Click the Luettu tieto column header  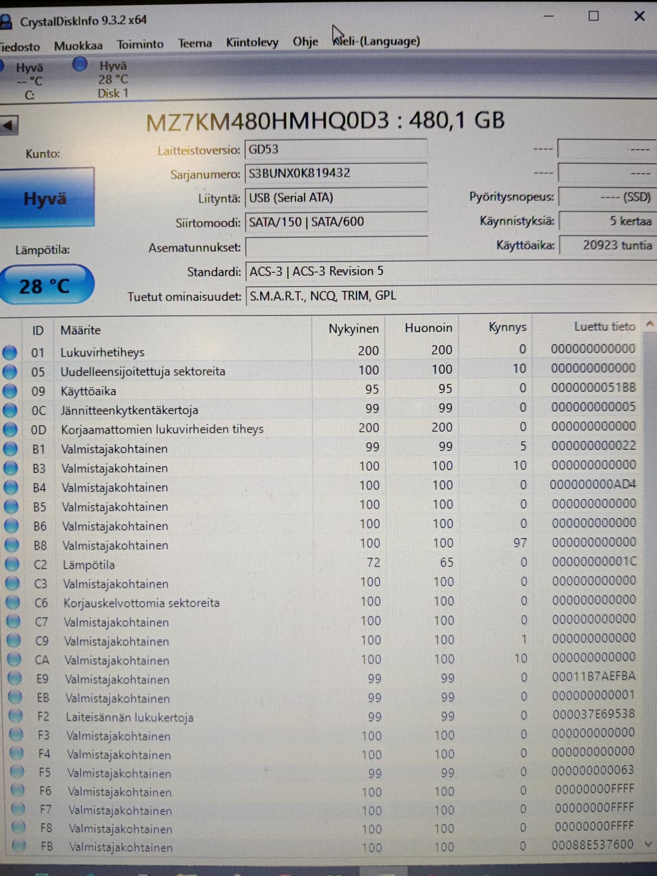pyautogui.click(x=604, y=326)
